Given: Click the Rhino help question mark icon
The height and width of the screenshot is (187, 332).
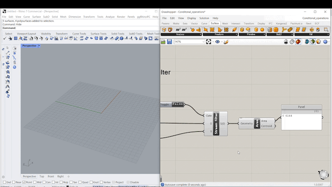Looking at the screenshot, I should point(15,67).
